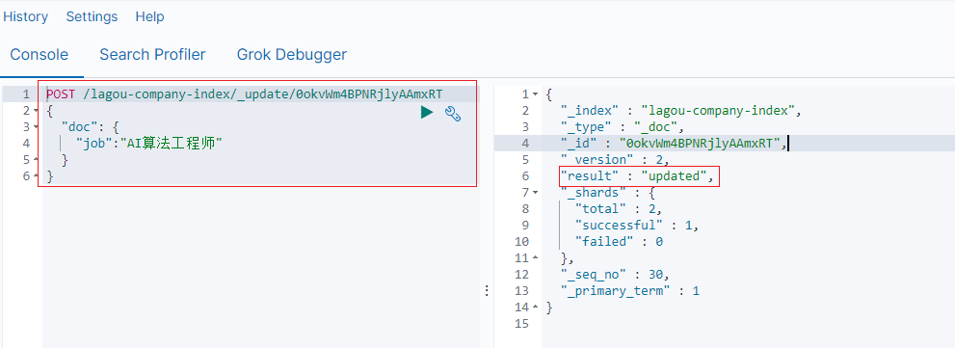
Task: Click the "result" : "updated" response line
Action: tap(637, 176)
